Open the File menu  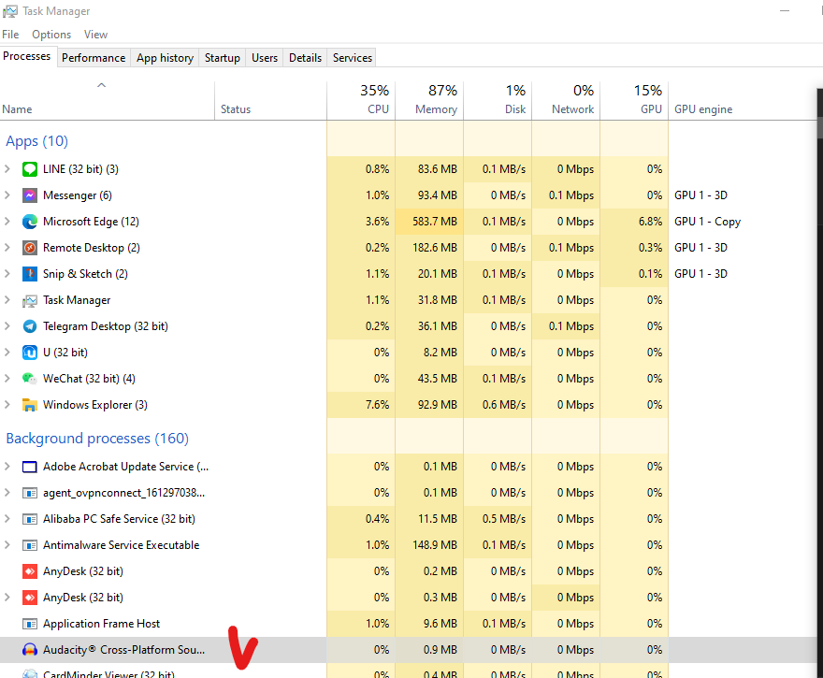point(10,35)
